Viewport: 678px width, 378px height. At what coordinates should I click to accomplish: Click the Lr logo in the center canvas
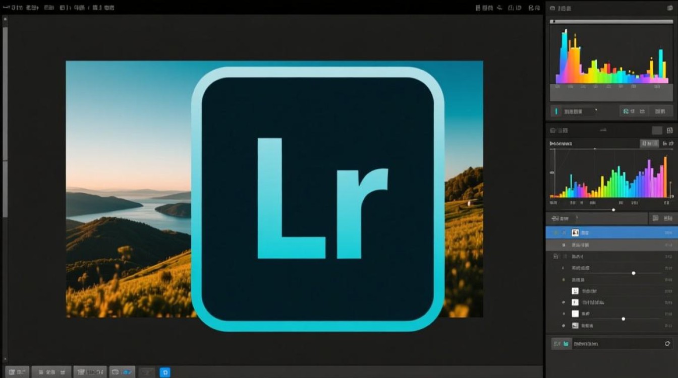(x=318, y=199)
